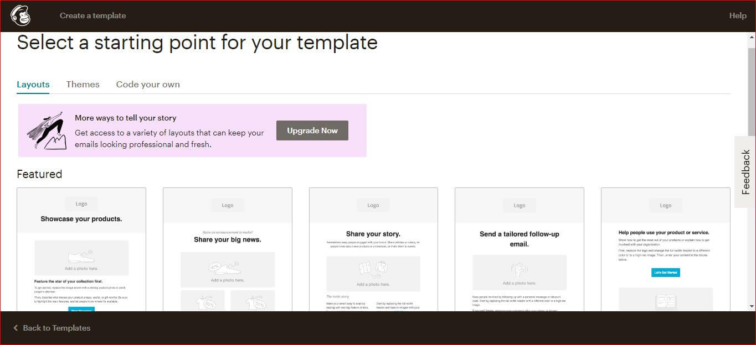Click the Featured section heading
The image size is (756, 345).
[39, 174]
